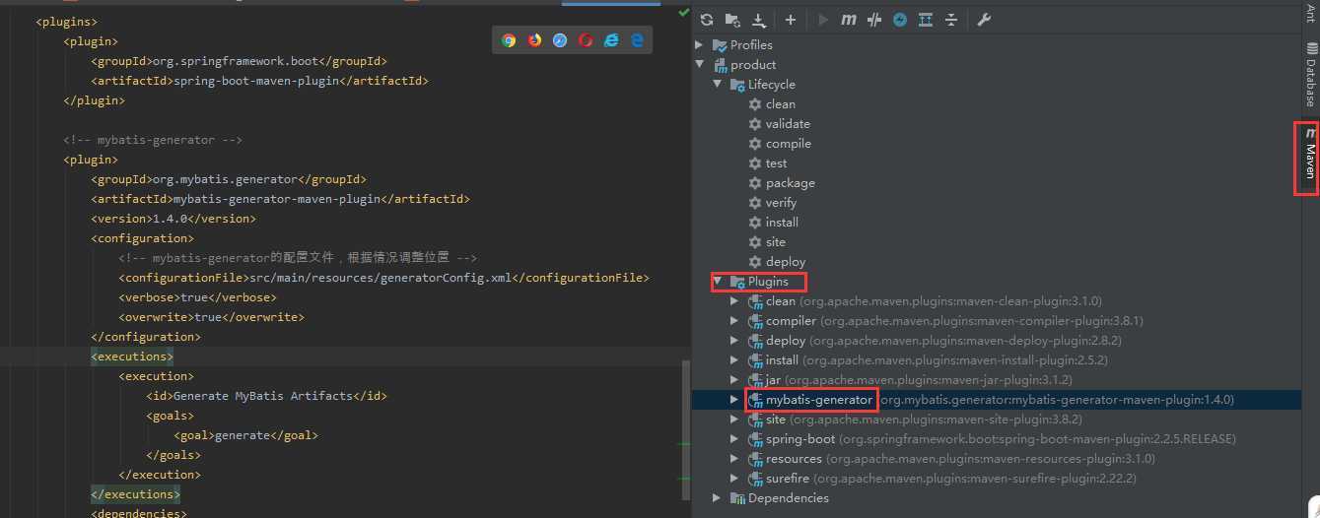Select the mybatis-generator plugin row
This screenshot has height=518, width=1320.
coord(996,400)
